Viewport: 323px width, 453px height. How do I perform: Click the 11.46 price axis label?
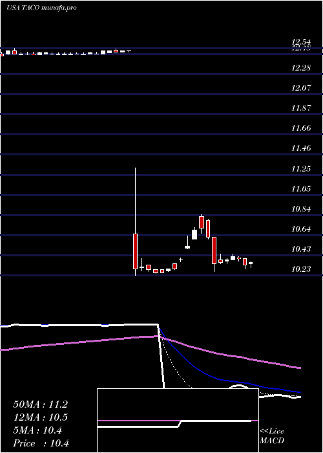302,148
